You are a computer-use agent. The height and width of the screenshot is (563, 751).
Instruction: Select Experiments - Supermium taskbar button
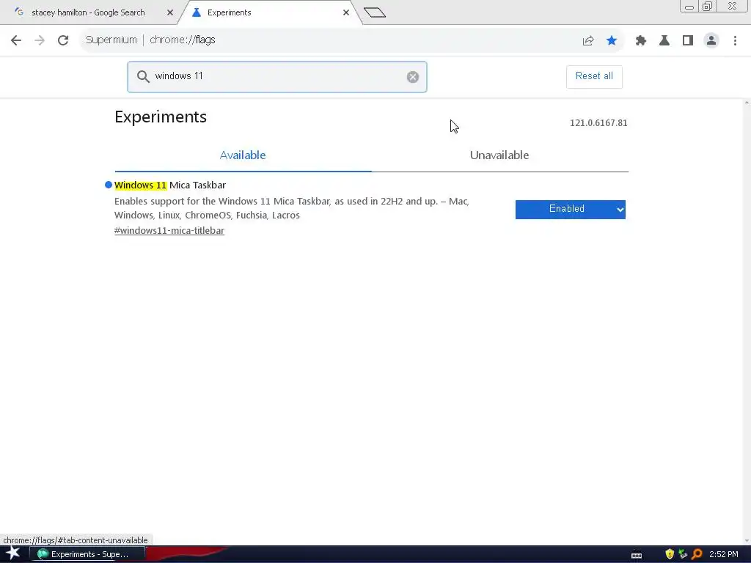[88, 554]
